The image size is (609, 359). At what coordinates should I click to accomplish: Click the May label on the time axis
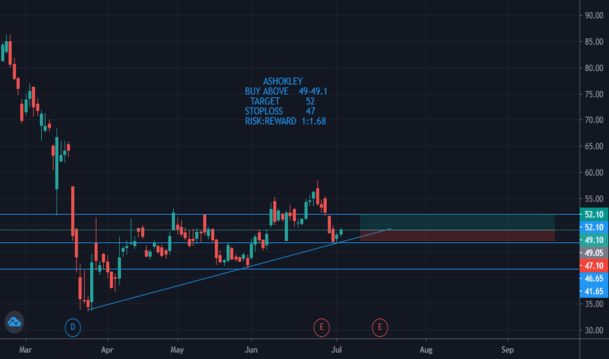coord(177,350)
